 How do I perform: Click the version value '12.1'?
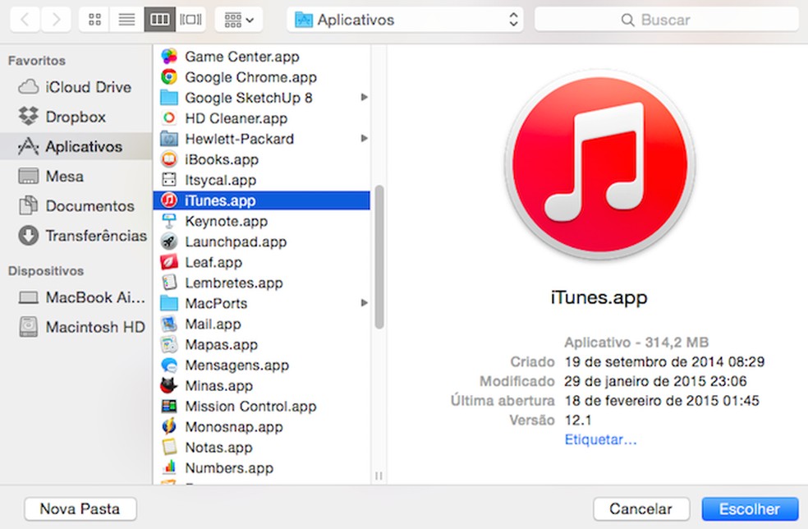pos(577,421)
